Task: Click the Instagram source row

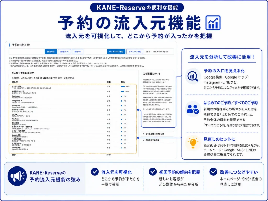Action: [x=72, y=106]
